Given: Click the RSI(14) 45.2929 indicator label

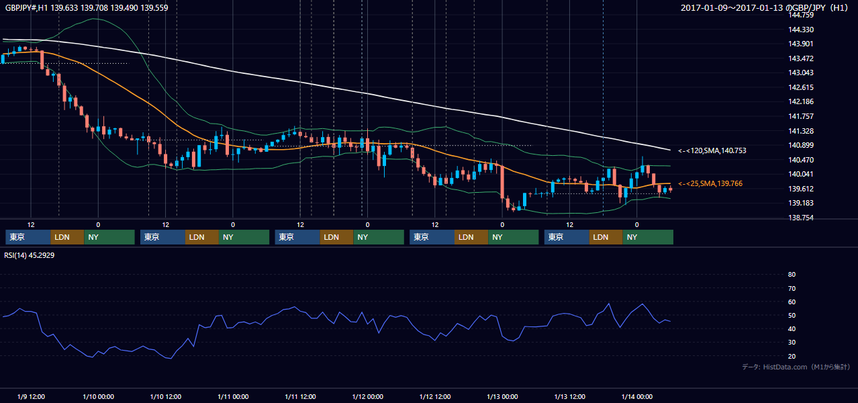Looking at the screenshot, I should point(29,255).
